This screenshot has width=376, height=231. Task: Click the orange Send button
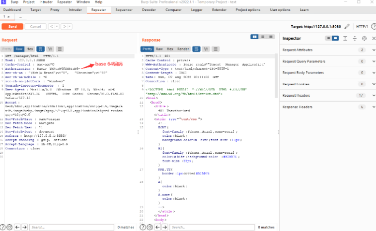coord(12,26)
